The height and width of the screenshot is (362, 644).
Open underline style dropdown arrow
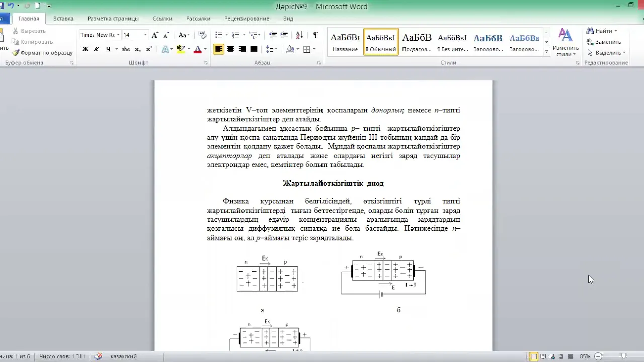(116, 49)
